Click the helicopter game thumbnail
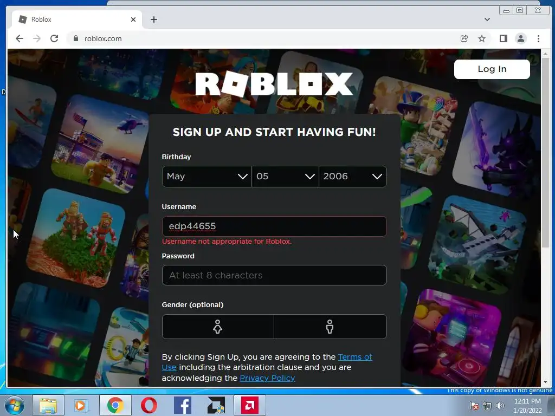Image resolution: width=555 pixels, height=416 pixels. click(101, 145)
